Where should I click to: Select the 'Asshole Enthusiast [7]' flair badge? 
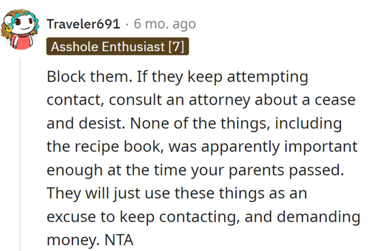[117, 46]
